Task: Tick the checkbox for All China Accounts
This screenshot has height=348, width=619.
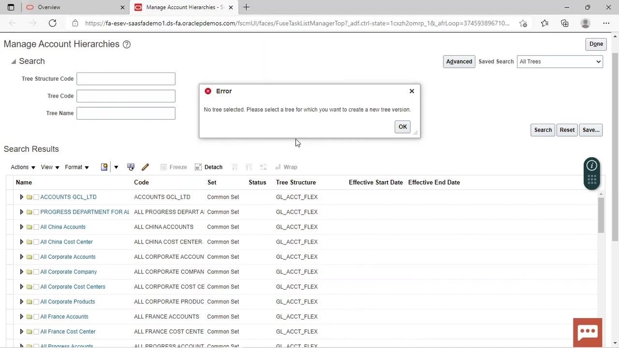Action: [x=36, y=227]
